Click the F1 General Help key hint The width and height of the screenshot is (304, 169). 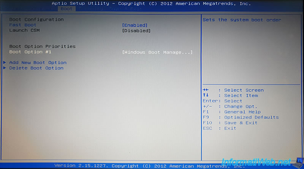(x=231, y=112)
